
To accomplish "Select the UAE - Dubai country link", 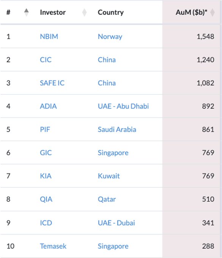I will click(117, 223).
